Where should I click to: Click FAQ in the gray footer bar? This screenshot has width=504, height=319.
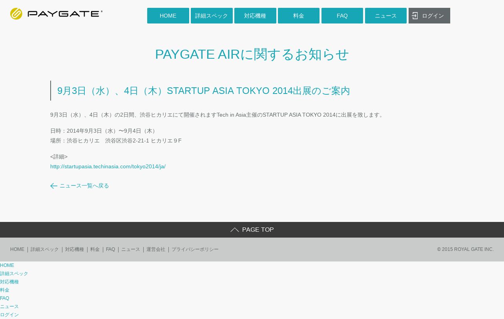click(111, 249)
